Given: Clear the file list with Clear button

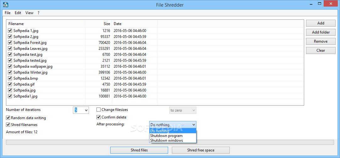Looking at the screenshot, I should pyautogui.click(x=321, y=50).
